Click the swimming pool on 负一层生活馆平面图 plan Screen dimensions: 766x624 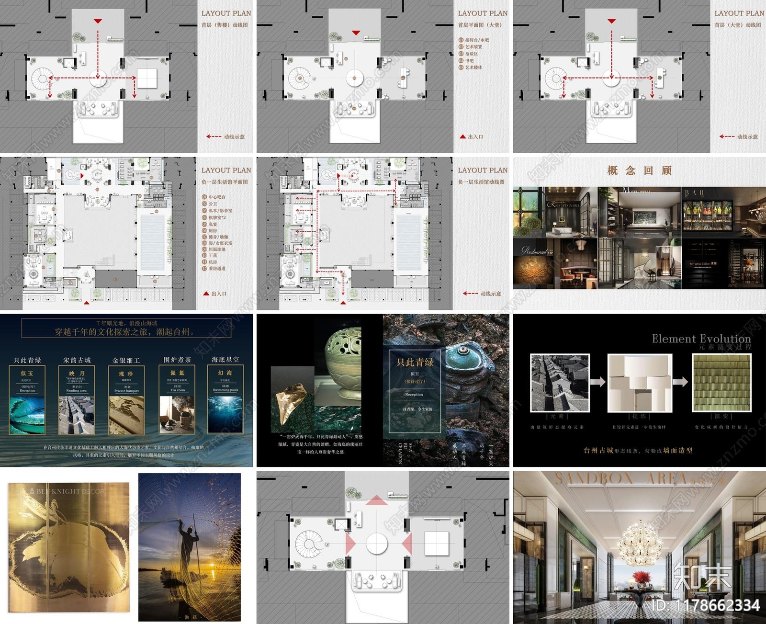tap(153, 243)
